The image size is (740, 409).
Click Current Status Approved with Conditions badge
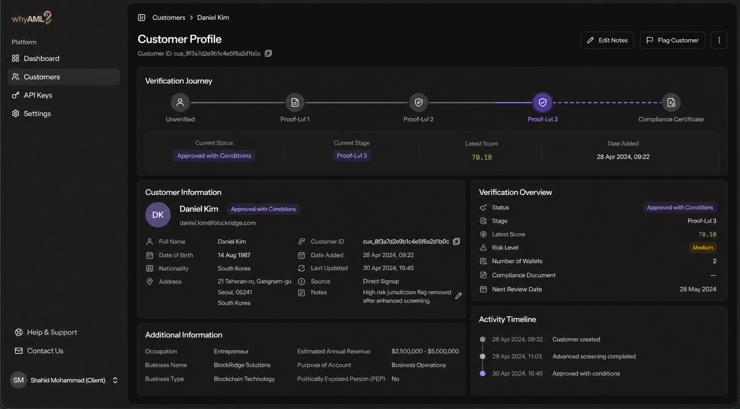coord(214,156)
